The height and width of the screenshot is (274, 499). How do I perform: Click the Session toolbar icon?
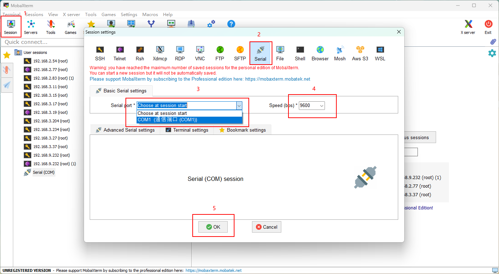point(11,27)
